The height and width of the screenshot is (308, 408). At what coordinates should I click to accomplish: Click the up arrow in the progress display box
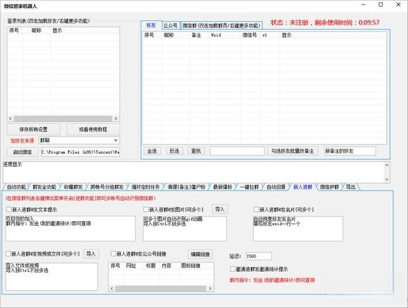point(387,165)
